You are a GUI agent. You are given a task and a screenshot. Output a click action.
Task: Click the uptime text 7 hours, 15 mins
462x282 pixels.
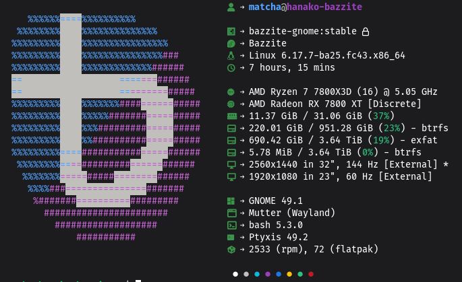click(x=291, y=67)
